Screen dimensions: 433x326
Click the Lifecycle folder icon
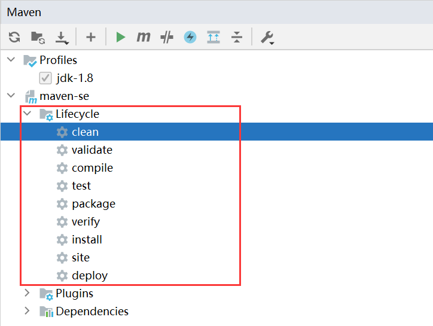tap(46, 115)
